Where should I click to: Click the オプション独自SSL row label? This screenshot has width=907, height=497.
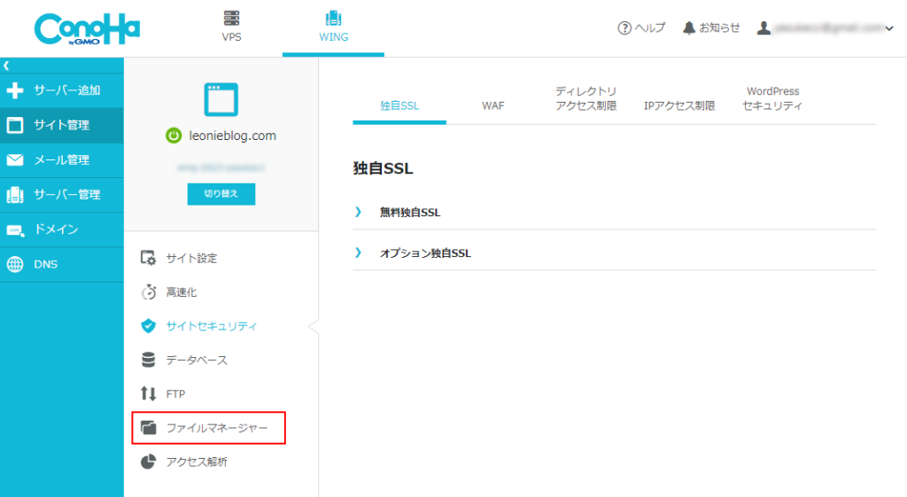tap(425, 253)
